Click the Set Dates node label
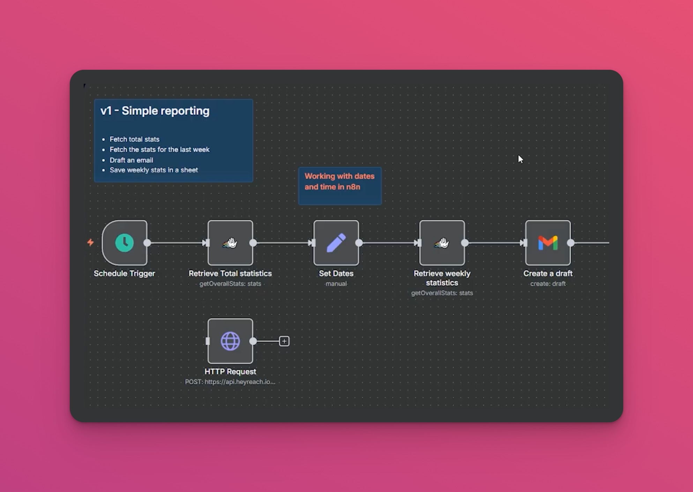Viewport: 693px width, 492px height. pyautogui.click(x=336, y=274)
